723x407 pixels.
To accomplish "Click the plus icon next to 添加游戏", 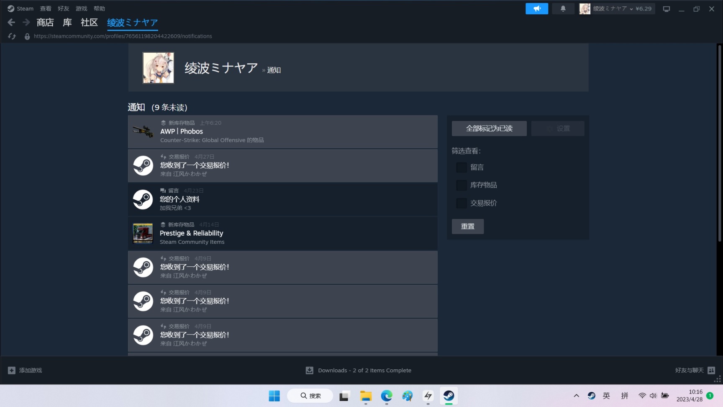I will (12, 371).
